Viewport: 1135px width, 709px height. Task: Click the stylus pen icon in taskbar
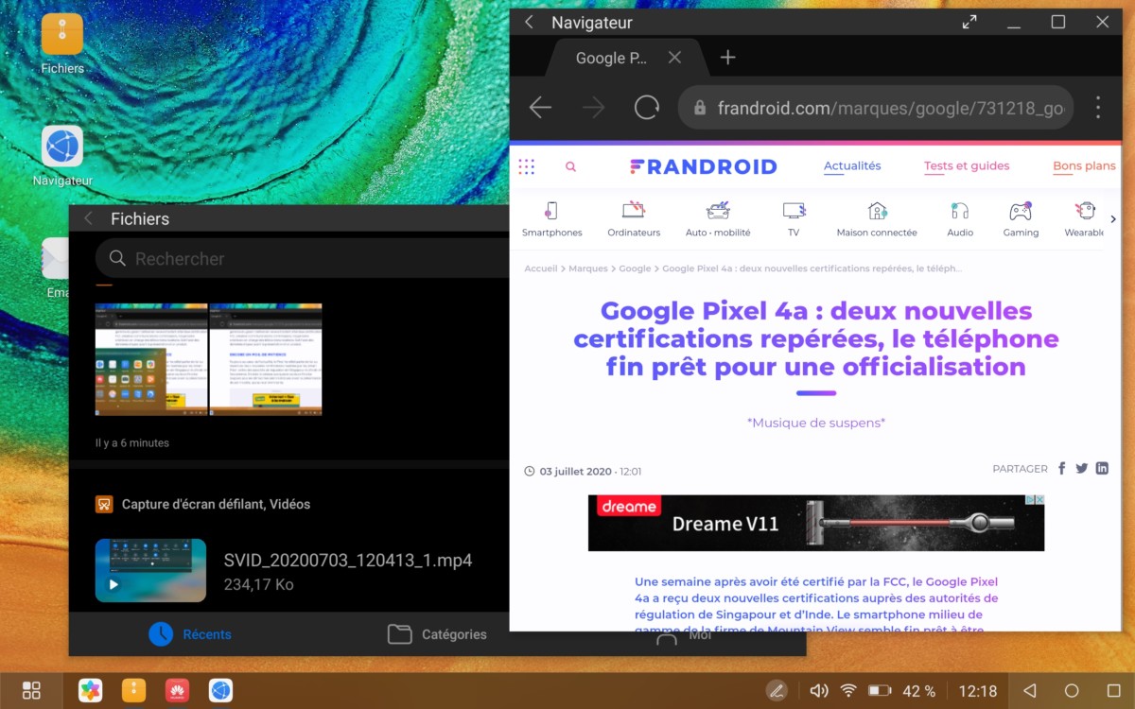[777, 691]
